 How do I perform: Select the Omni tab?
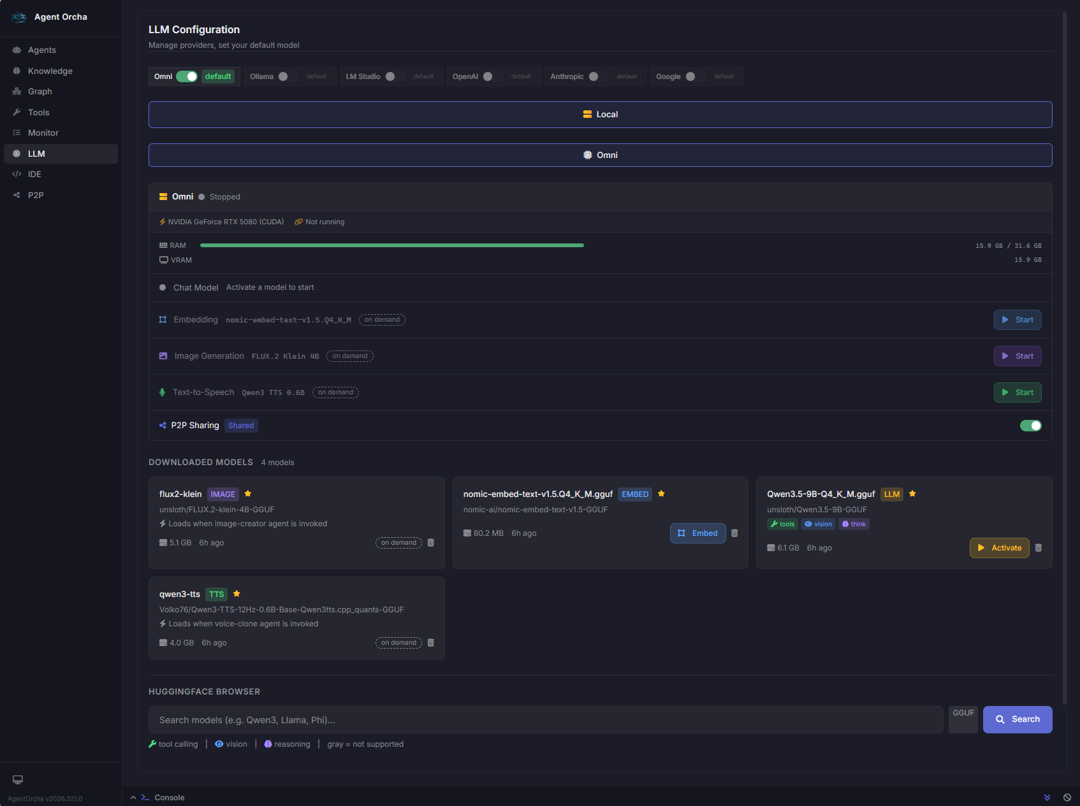pos(600,155)
